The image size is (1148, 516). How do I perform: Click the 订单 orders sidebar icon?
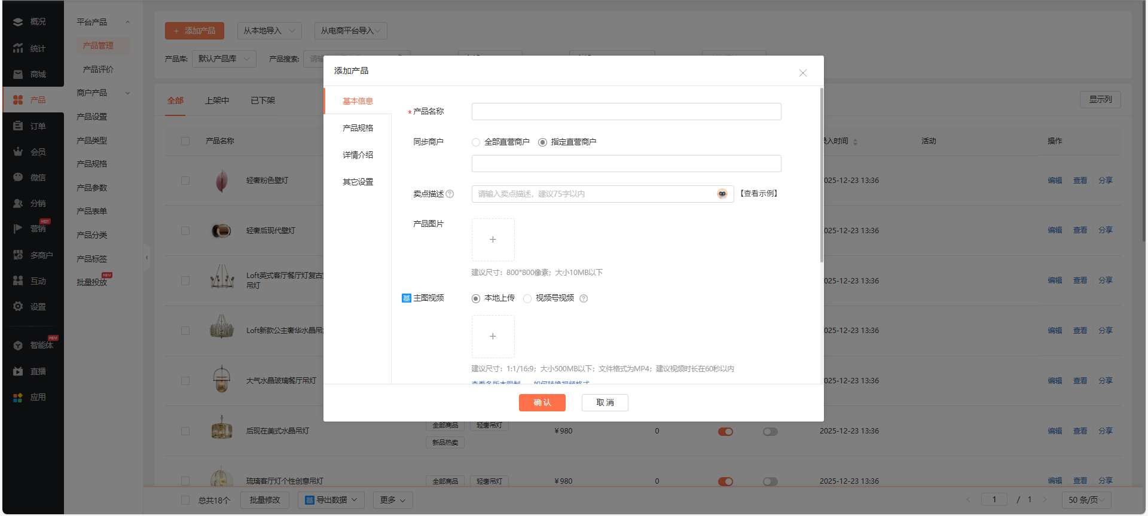(18, 126)
